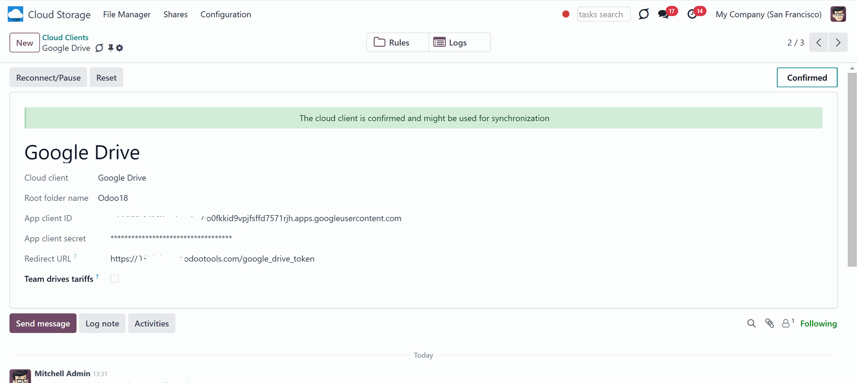Click the Redirect URL help question mark

pos(75,256)
